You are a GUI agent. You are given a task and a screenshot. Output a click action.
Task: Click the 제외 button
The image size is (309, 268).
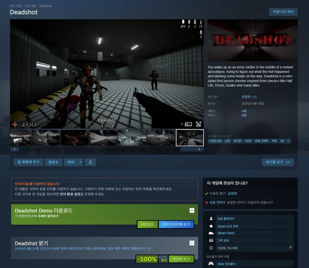point(71,162)
